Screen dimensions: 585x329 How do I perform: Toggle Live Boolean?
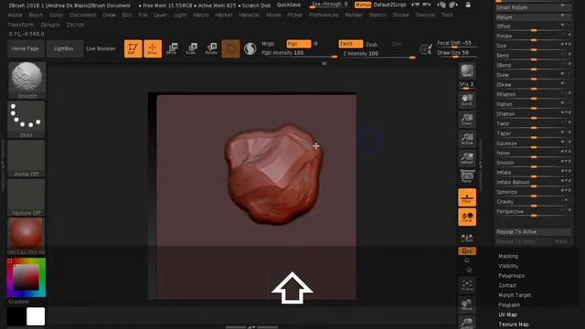click(x=101, y=48)
